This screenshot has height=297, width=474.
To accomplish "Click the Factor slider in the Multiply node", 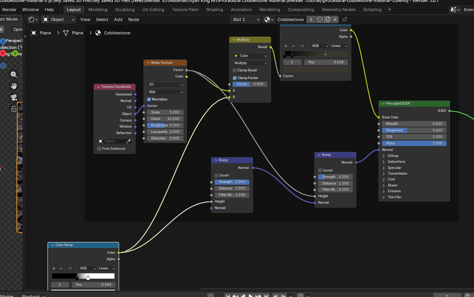I will 250,84.
